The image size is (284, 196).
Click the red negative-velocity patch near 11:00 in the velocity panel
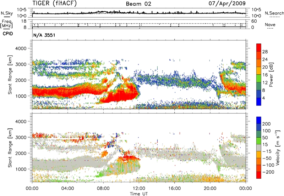tap(129, 158)
